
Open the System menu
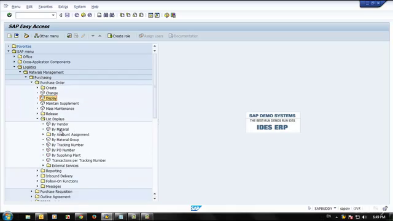point(80,7)
